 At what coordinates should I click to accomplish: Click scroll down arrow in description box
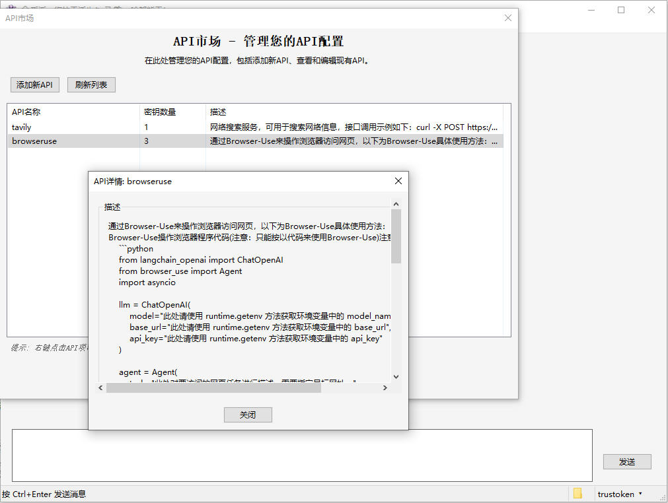tap(396, 377)
